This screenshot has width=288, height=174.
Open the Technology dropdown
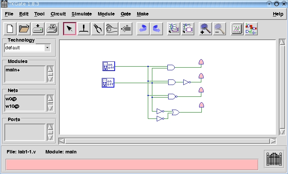pyautogui.click(x=47, y=47)
